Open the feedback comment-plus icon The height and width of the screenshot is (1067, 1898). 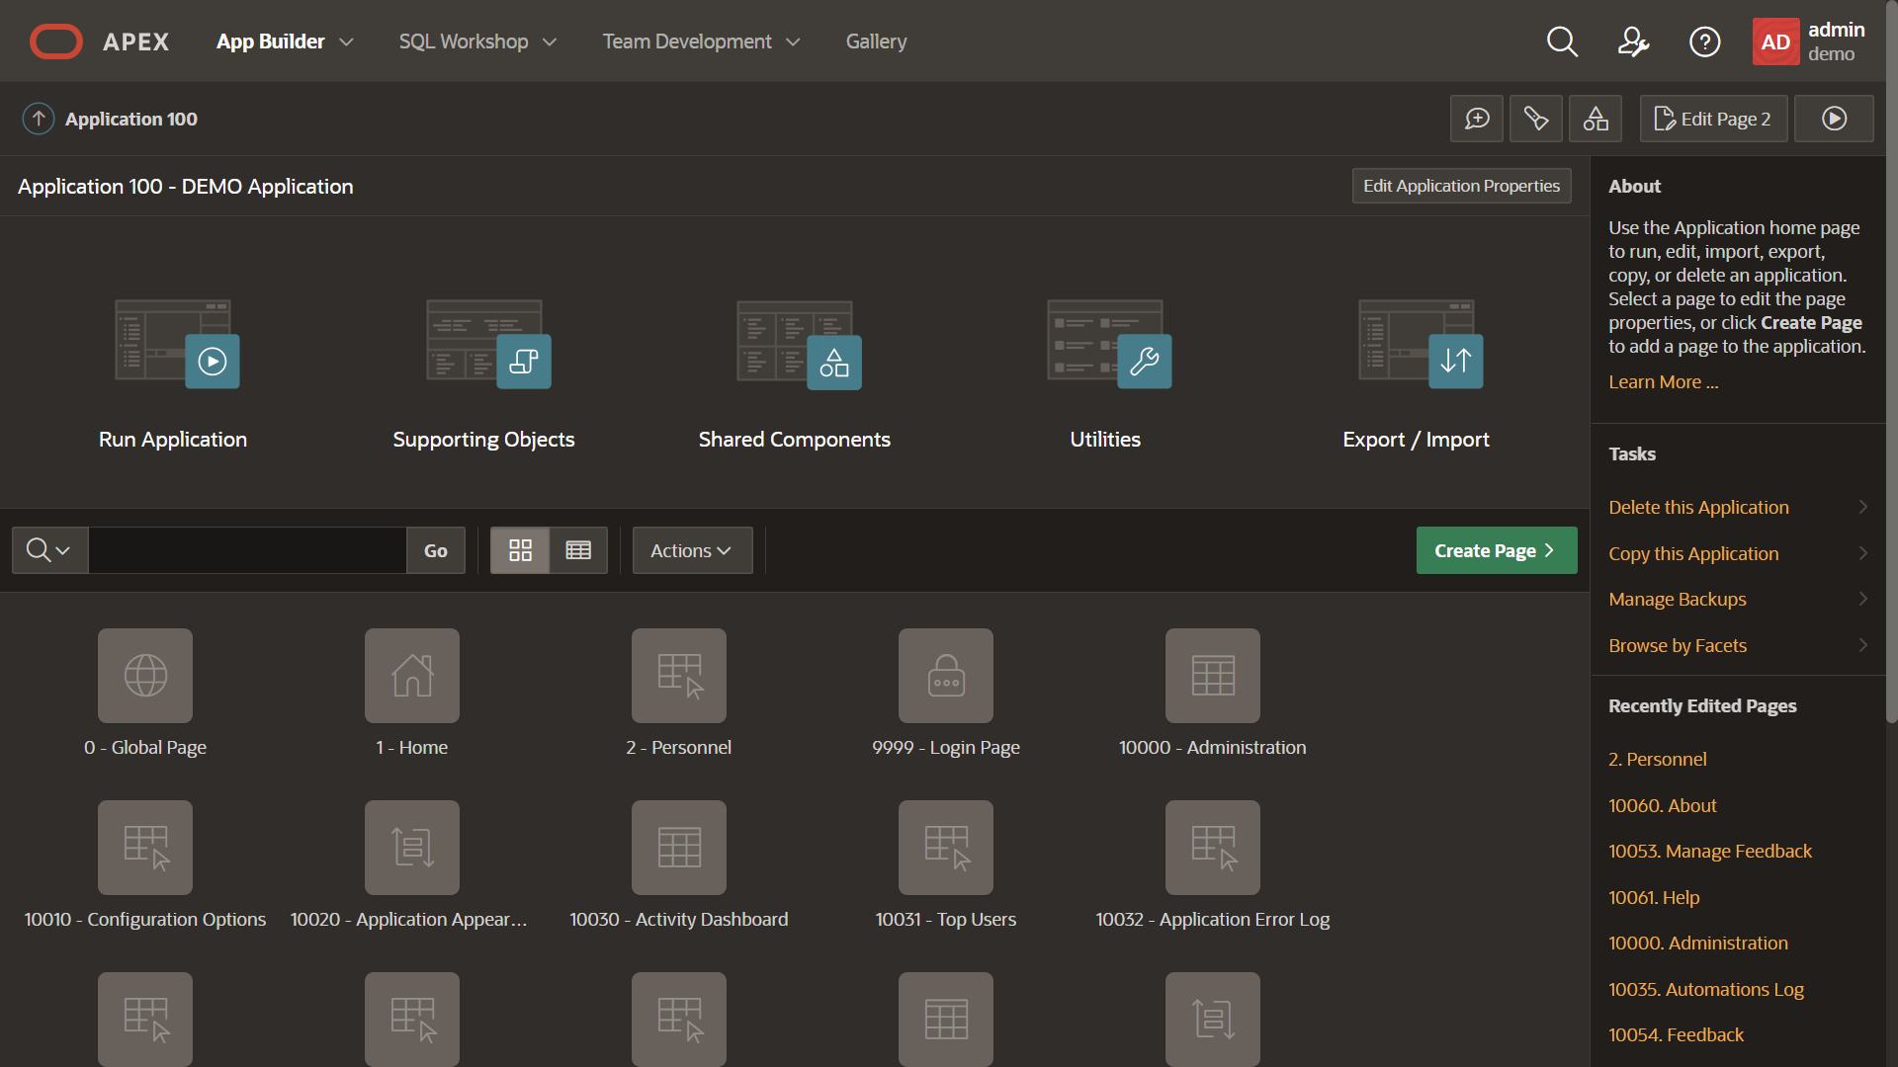(1477, 119)
